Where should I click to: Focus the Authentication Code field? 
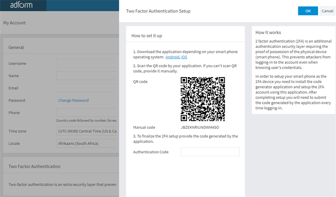(210, 152)
